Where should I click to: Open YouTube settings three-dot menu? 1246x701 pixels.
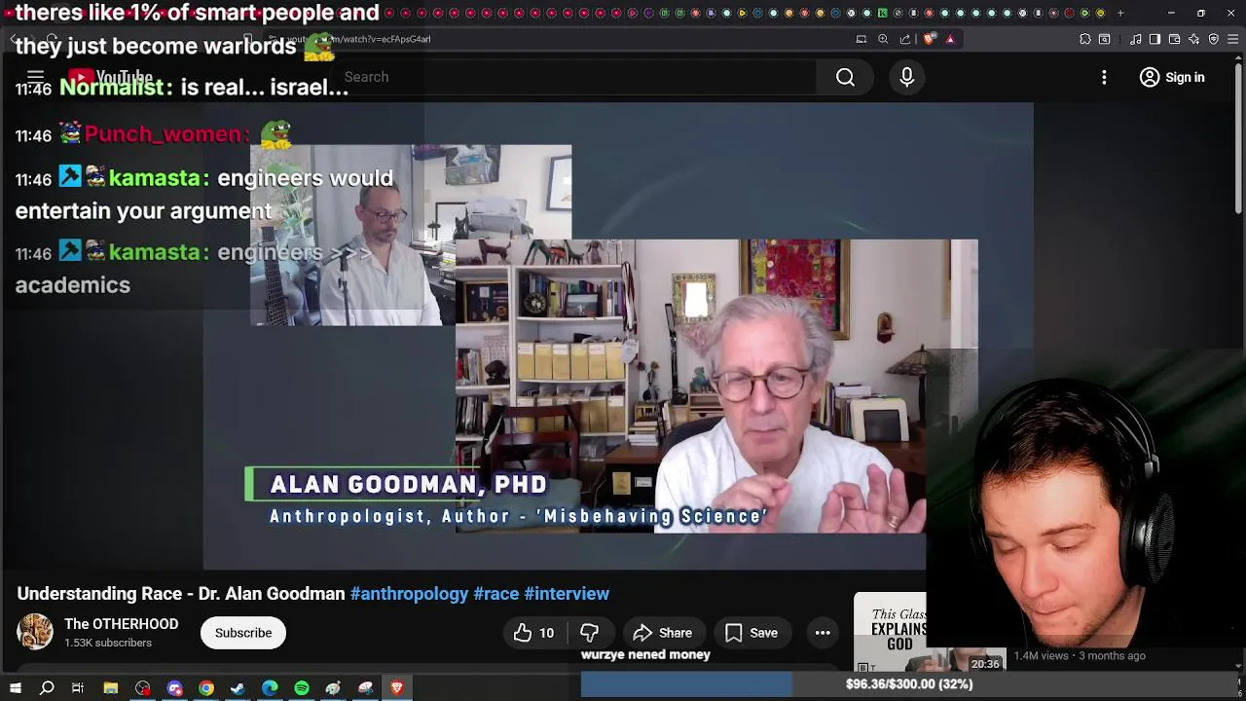pos(1104,77)
